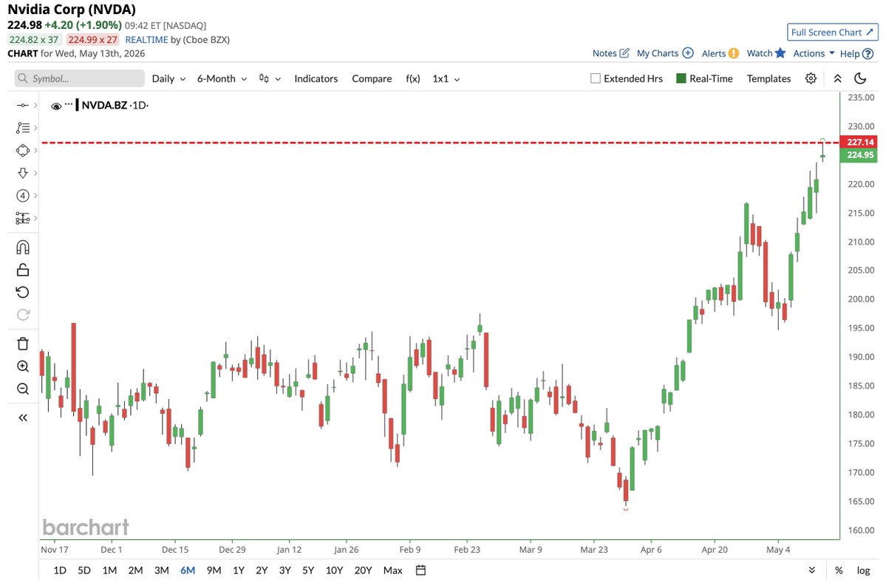The height and width of the screenshot is (583, 886).
Task: Open the Templates menu
Action: (769, 78)
